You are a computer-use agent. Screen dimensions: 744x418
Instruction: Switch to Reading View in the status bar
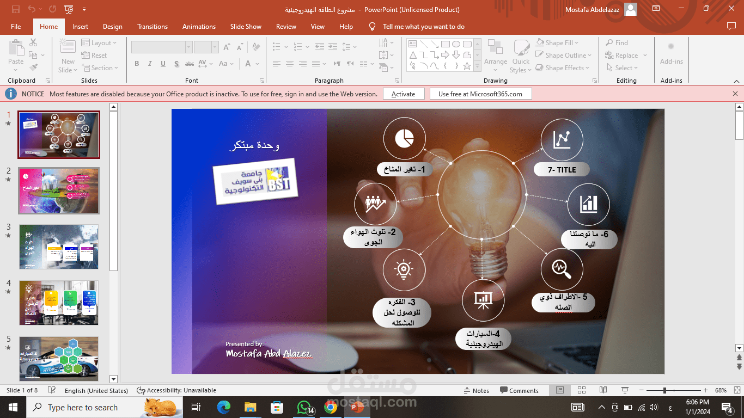click(x=603, y=390)
